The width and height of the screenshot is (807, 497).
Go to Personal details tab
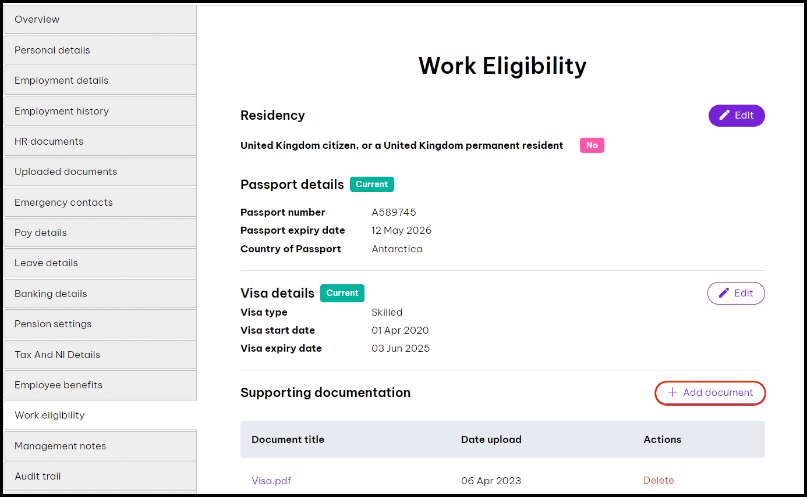tap(100, 51)
